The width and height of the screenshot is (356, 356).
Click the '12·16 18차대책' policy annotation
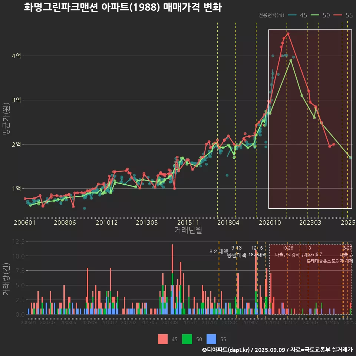click(x=257, y=251)
